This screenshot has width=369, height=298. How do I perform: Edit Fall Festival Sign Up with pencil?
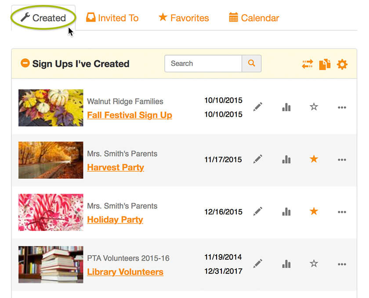(x=258, y=107)
